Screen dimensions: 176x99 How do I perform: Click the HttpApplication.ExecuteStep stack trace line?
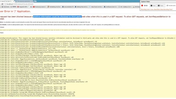37,96
